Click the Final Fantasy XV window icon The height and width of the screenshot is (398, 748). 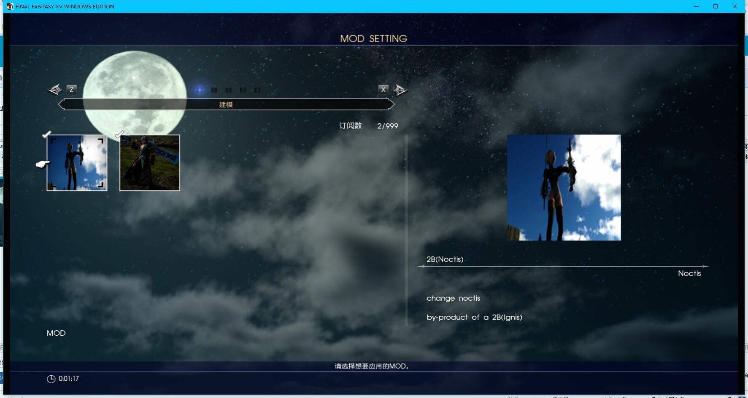pos(10,6)
